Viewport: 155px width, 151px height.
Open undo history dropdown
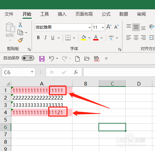coord(57,58)
